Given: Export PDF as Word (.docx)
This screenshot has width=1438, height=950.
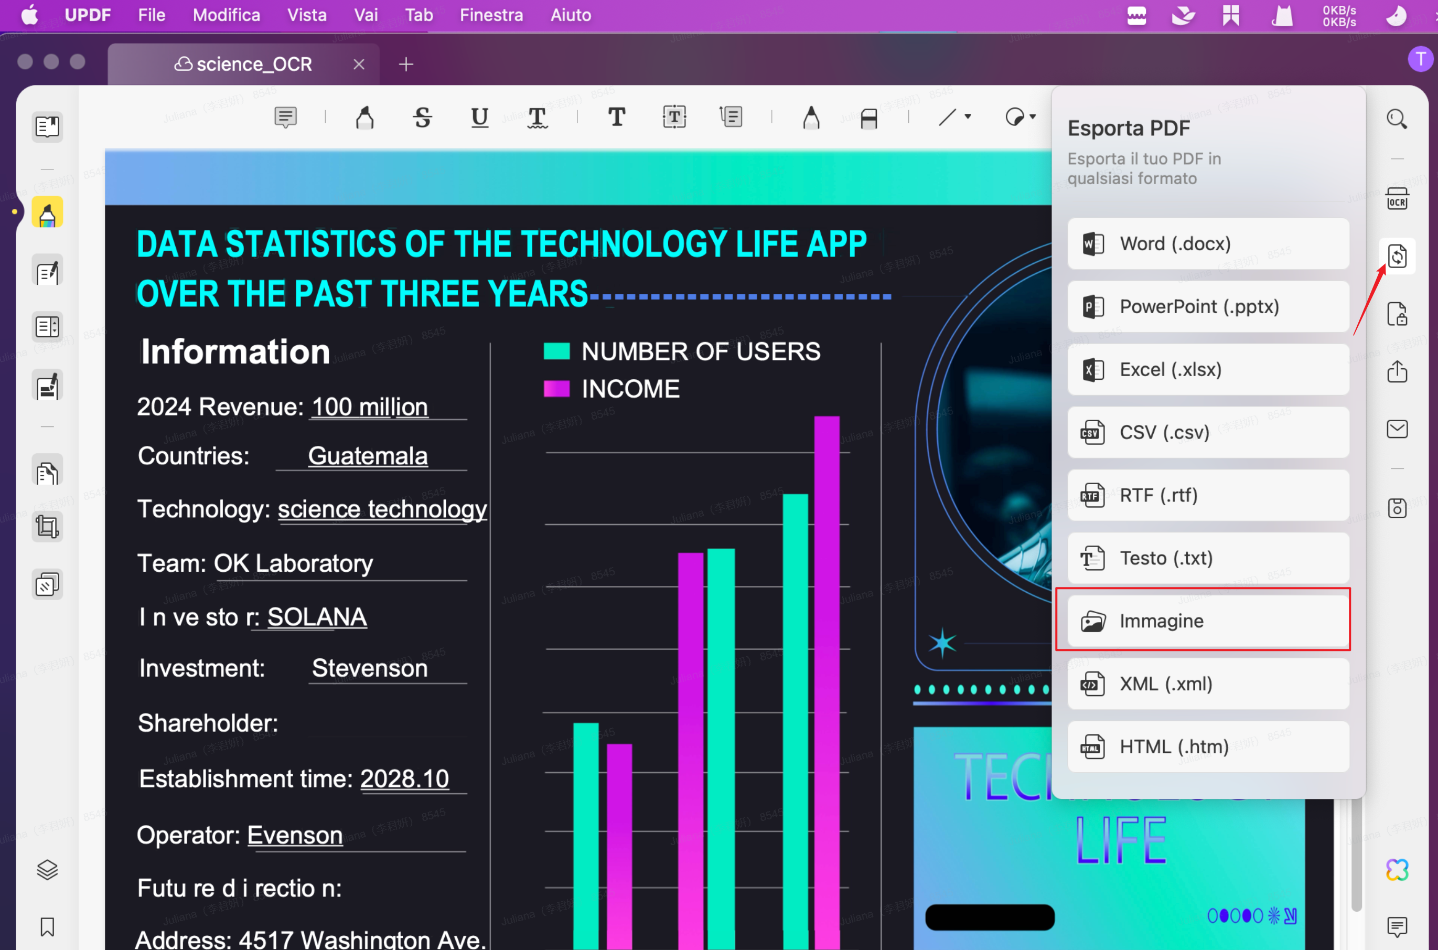Looking at the screenshot, I should [1208, 243].
